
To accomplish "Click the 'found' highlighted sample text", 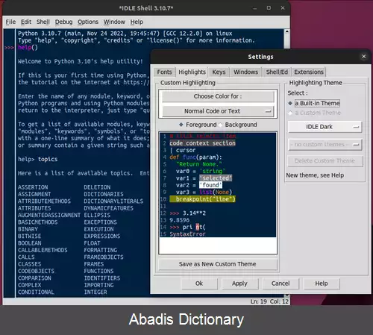I will tap(210, 185).
